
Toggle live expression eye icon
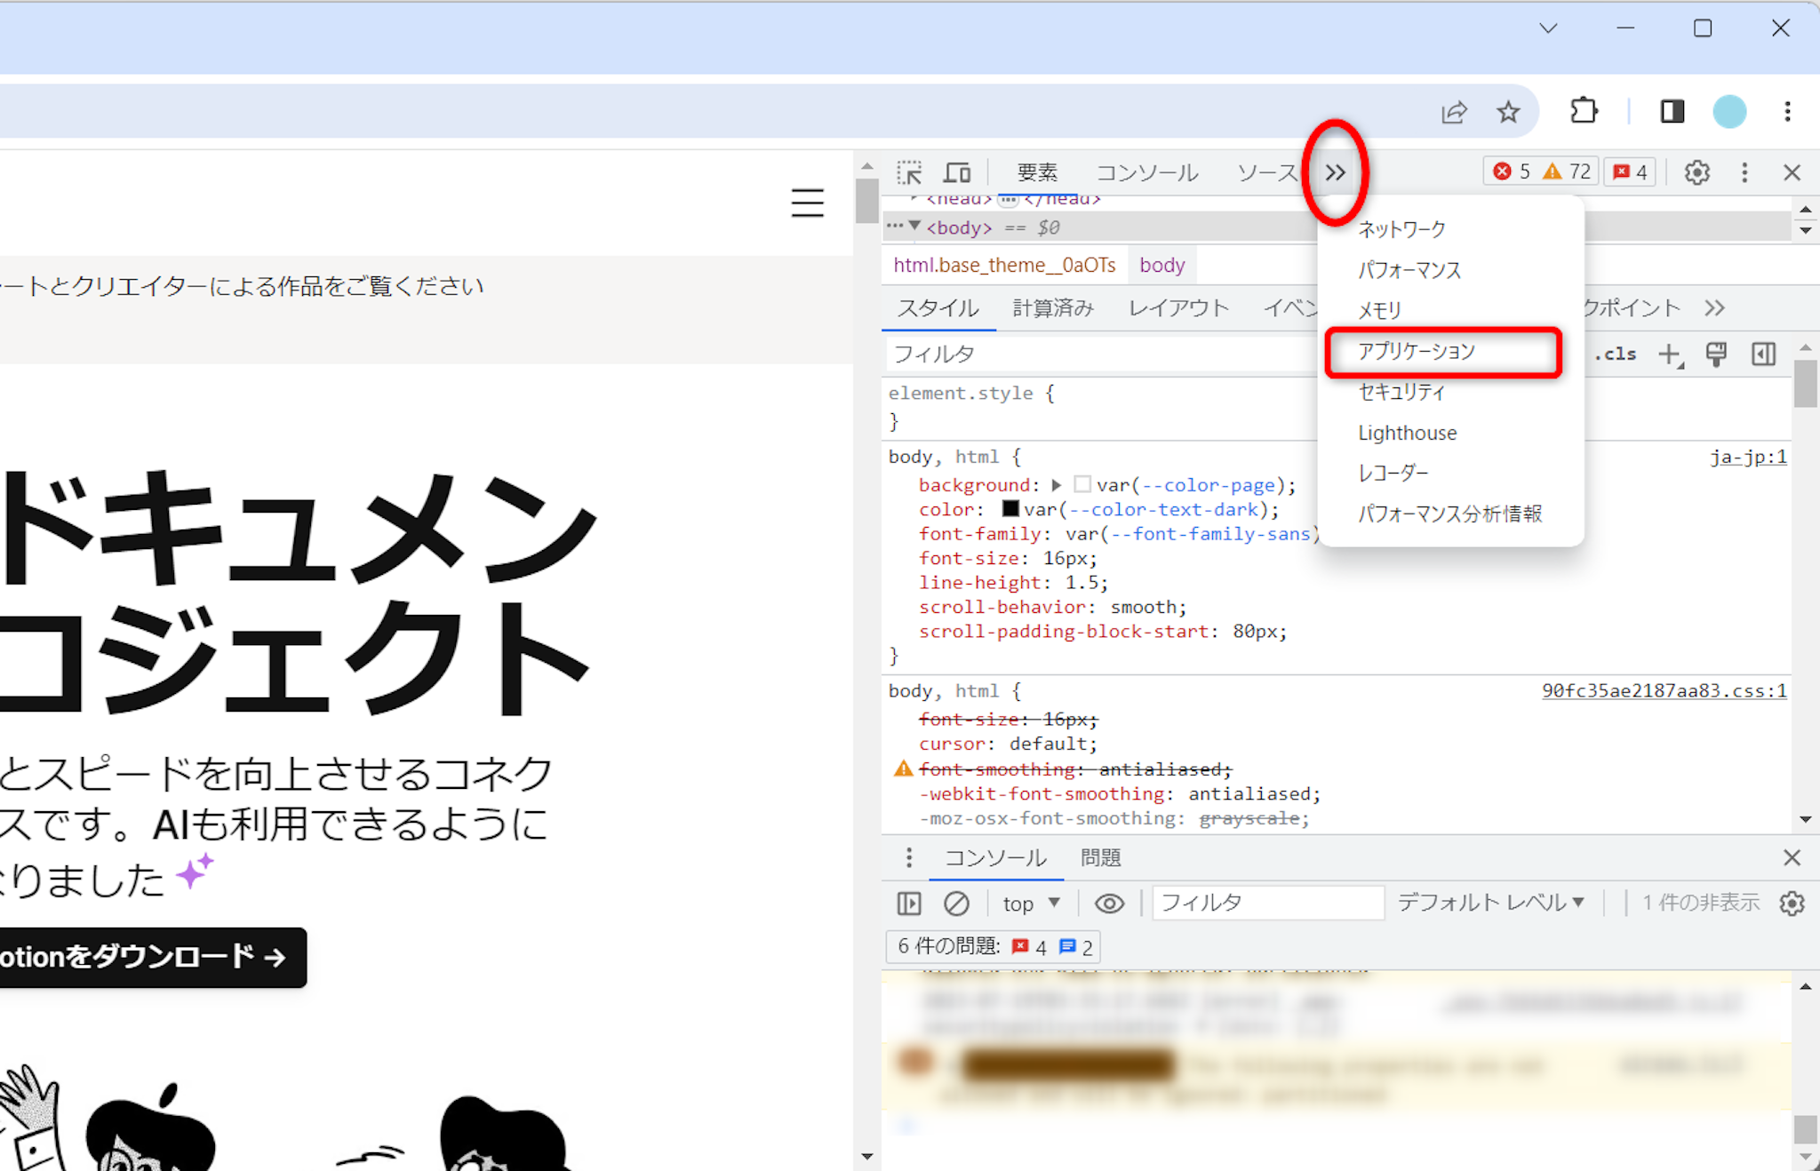(1109, 904)
